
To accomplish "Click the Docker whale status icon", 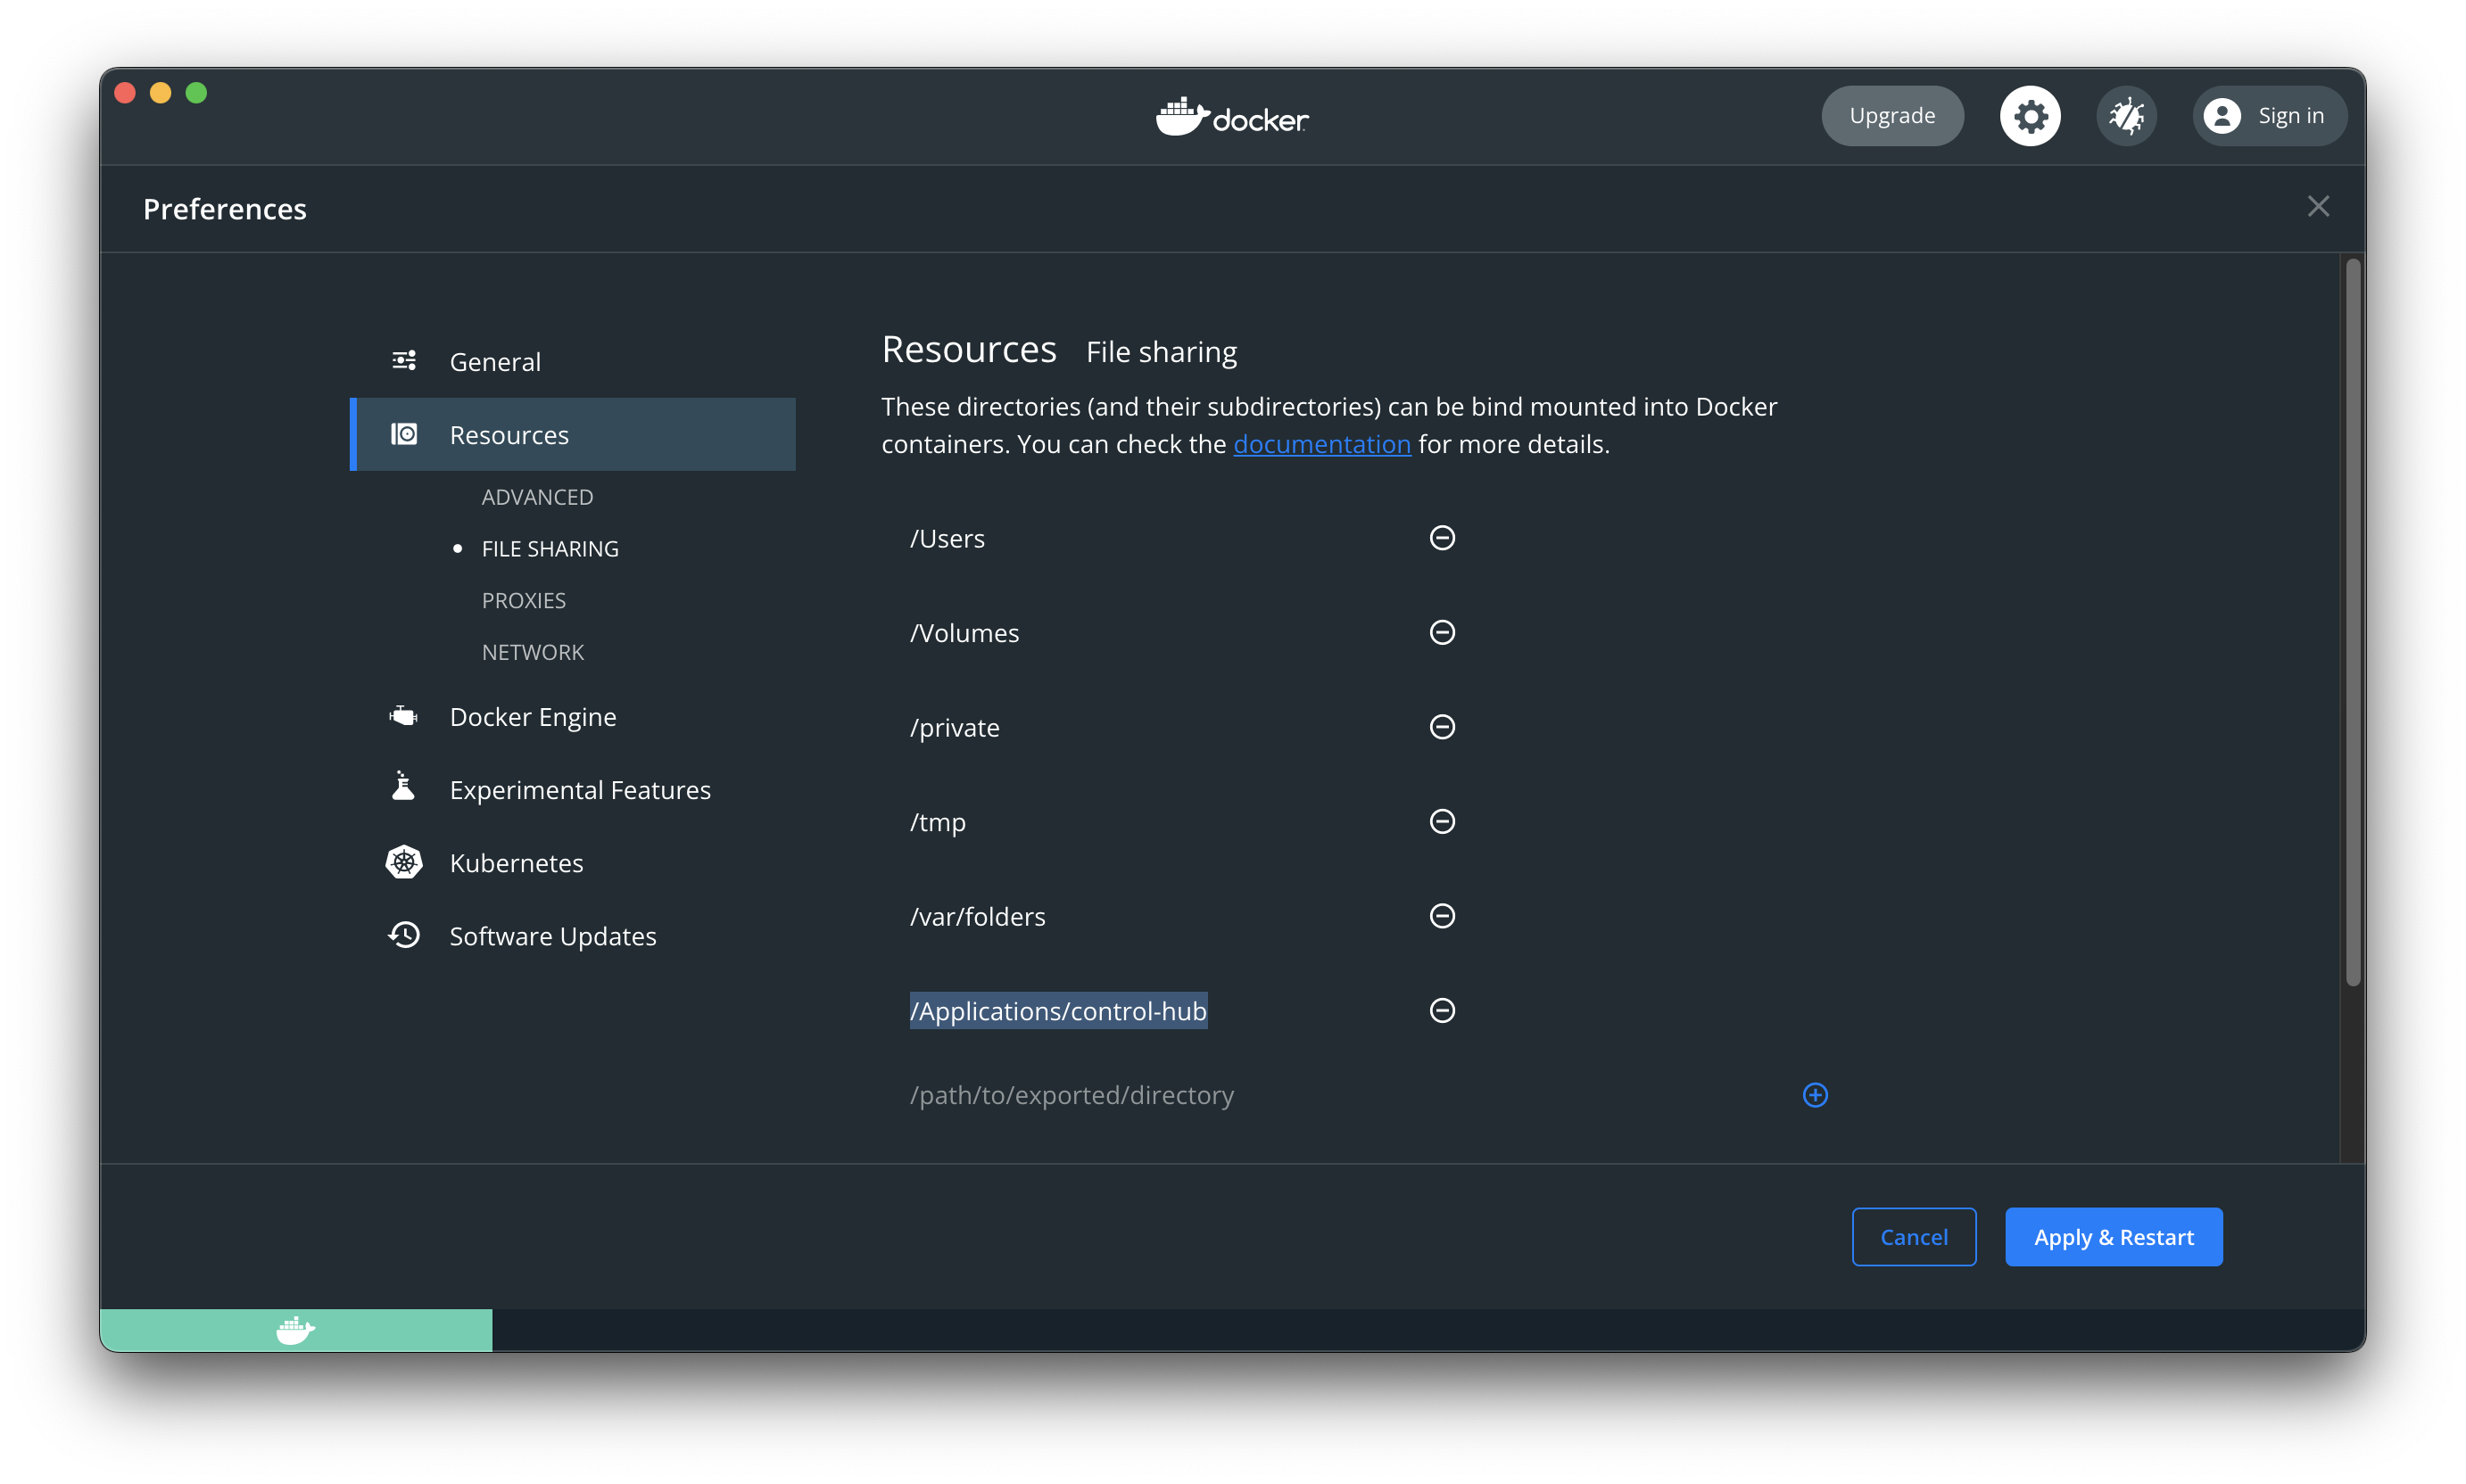I will click(295, 1330).
